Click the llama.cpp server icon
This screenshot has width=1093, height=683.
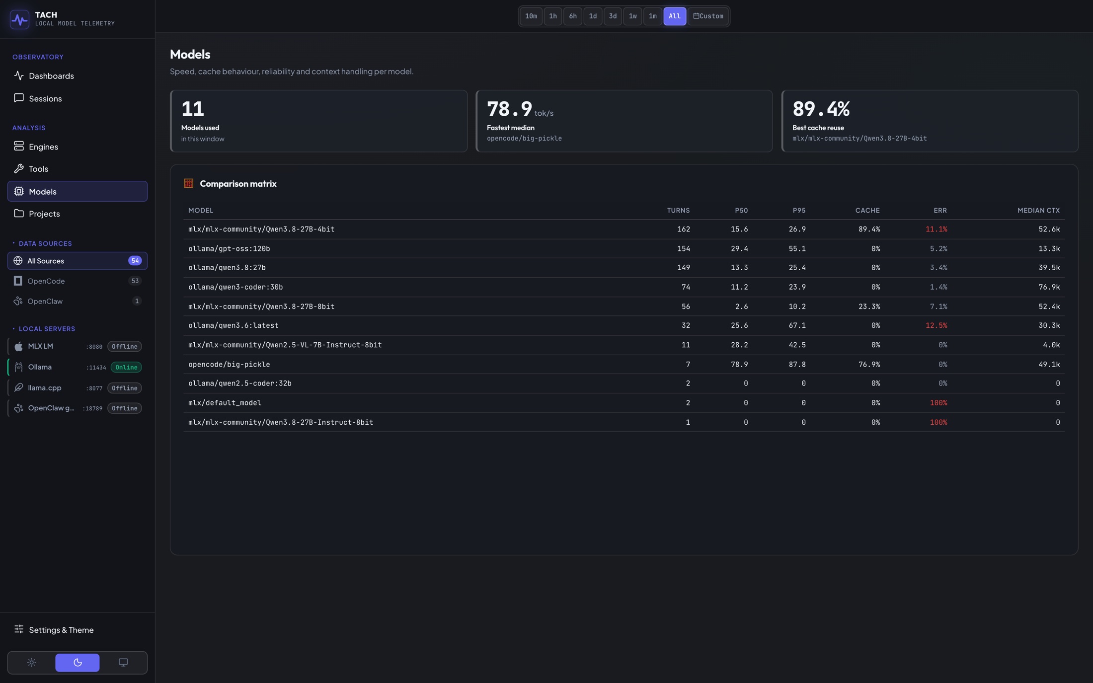18,387
